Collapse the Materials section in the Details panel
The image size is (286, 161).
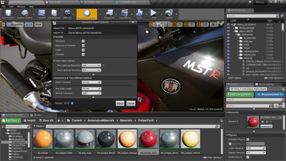pos(227,113)
